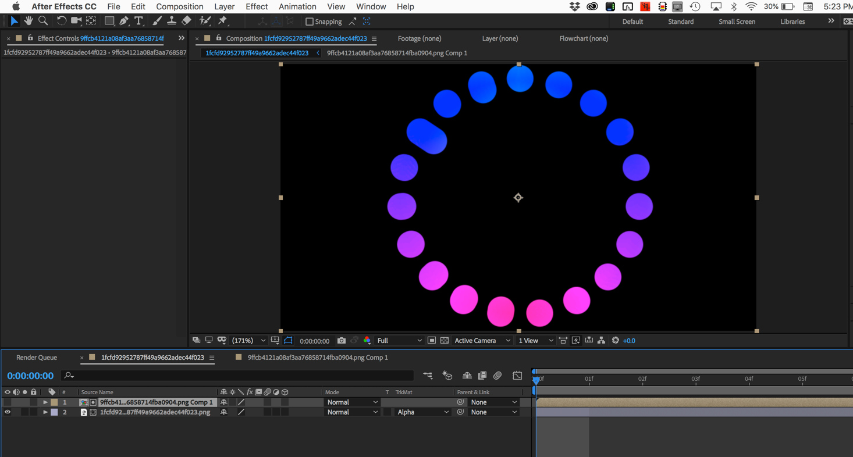
Task: Toggle the transparency grid in viewer
Action: coord(445,341)
